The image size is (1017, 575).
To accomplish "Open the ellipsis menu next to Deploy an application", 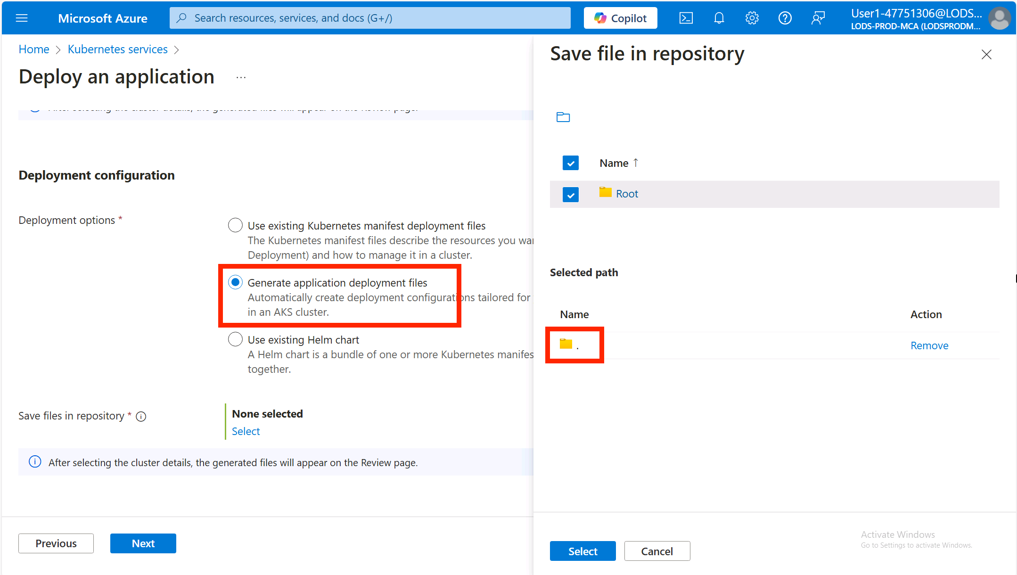I will pyautogui.click(x=241, y=77).
